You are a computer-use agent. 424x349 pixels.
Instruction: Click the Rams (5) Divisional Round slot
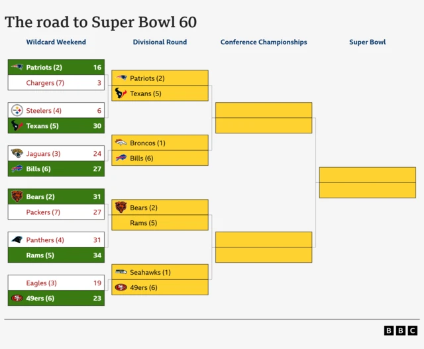tap(160, 223)
